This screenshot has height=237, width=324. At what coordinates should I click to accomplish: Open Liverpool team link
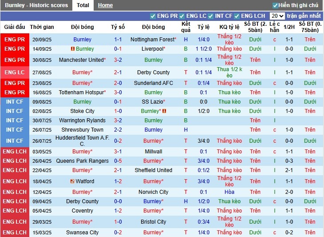click(153, 49)
